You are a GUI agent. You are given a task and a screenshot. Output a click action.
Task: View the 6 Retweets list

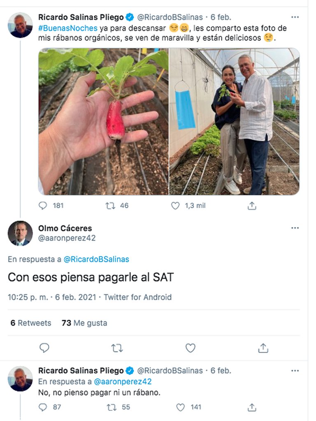pos(31,323)
